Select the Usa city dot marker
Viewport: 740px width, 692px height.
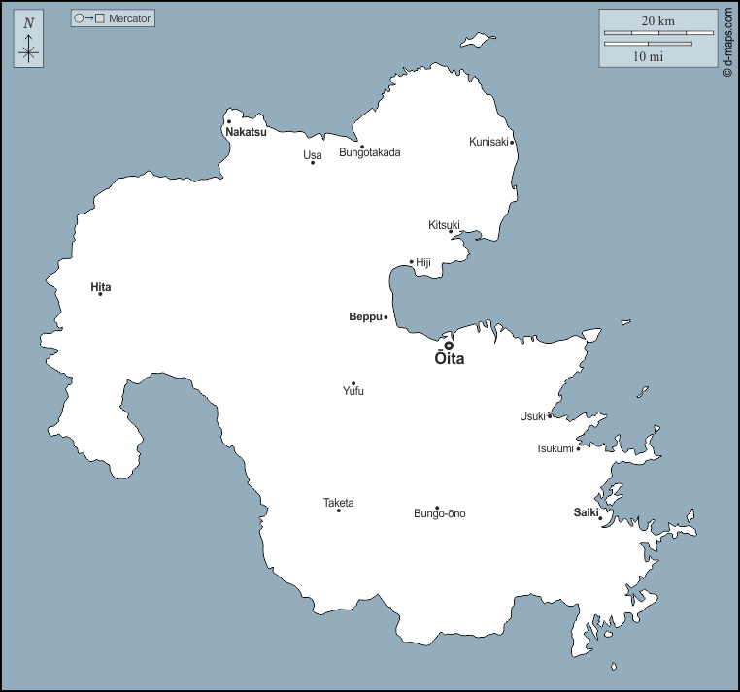(x=313, y=162)
